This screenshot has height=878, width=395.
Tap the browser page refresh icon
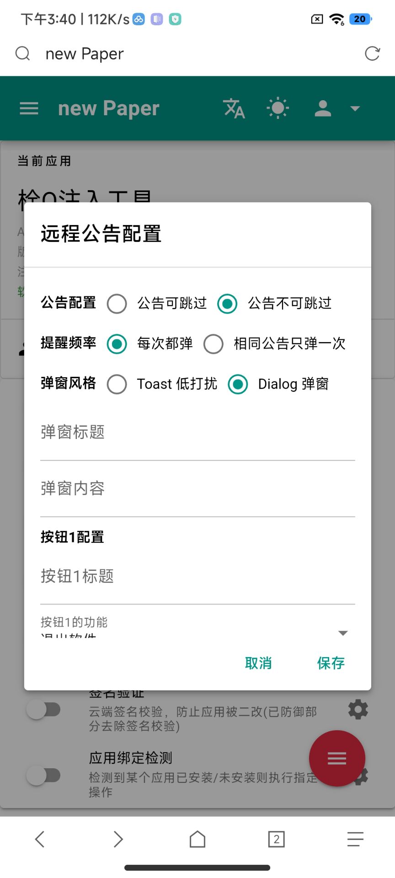(x=372, y=54)
